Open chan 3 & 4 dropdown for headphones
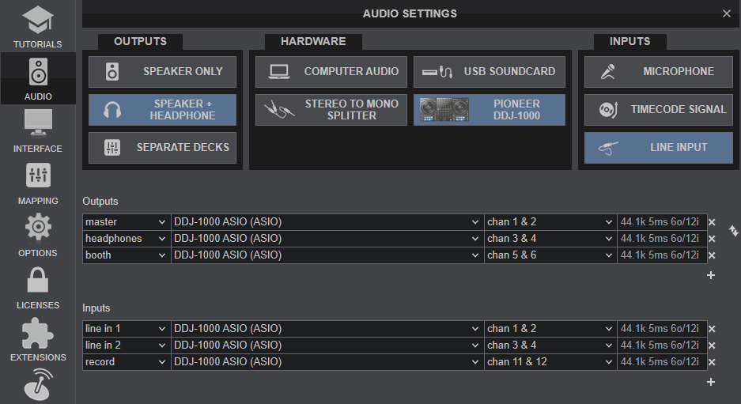 click(x=550, y=239)
